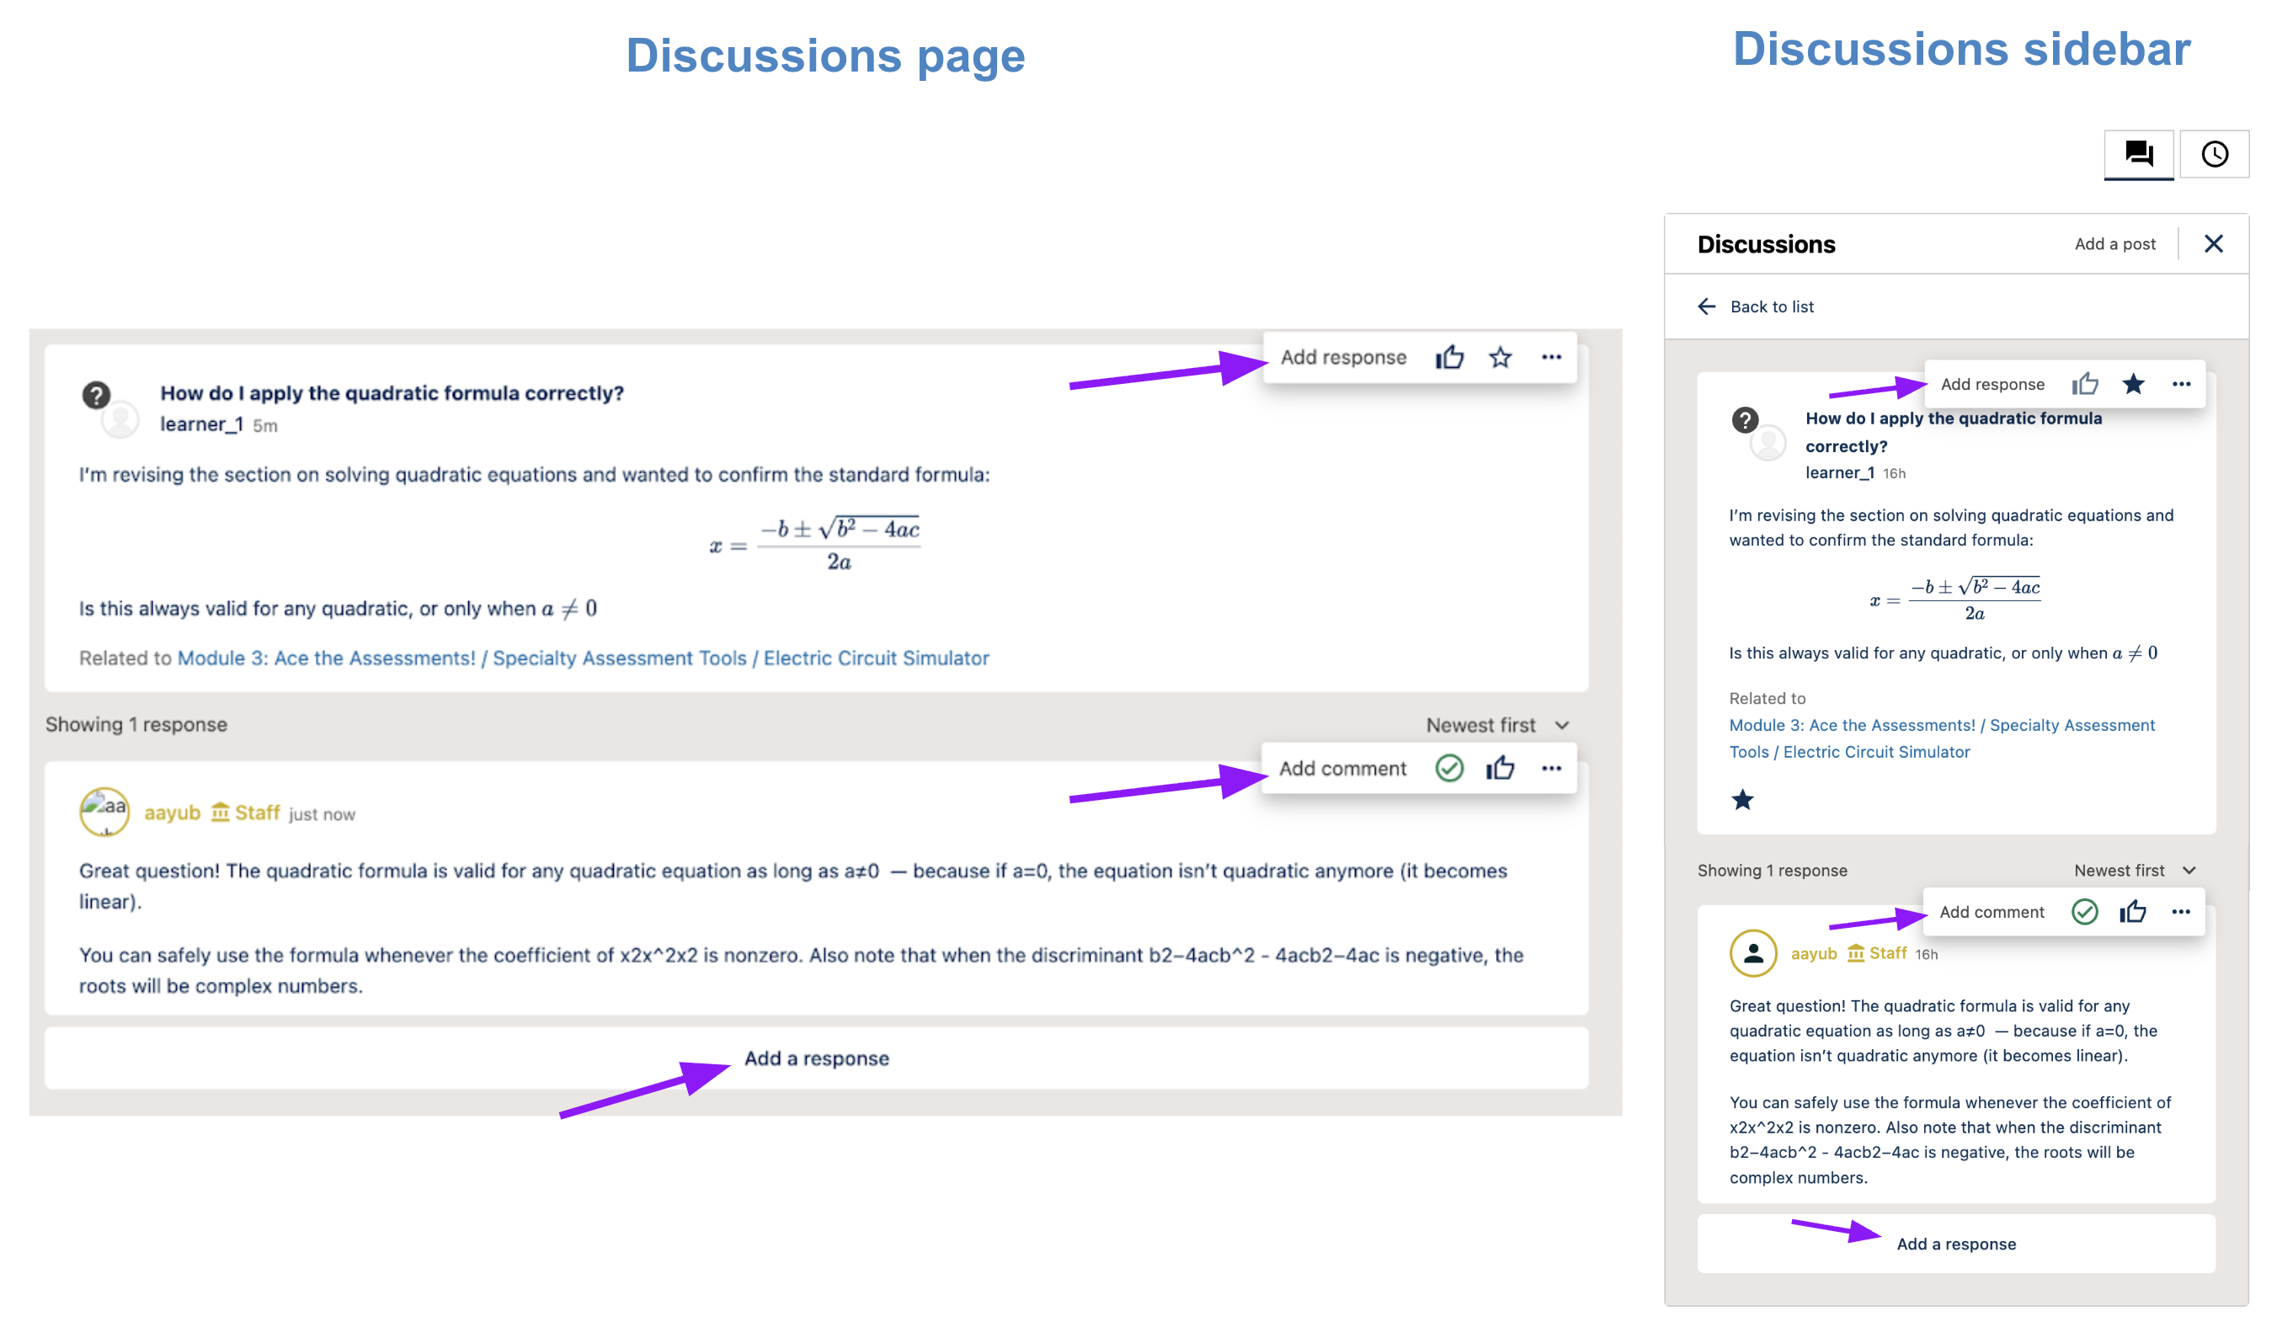Screen dimensions: 2277x1327
Task: Like the question post on discussions page
Action: tap(1449, 358)
